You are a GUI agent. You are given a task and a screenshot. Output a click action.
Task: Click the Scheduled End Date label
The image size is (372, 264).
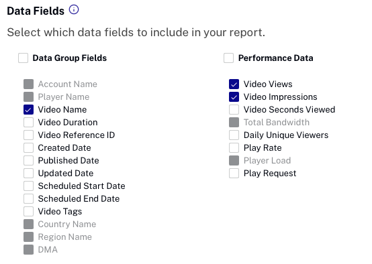click(79, 199)
